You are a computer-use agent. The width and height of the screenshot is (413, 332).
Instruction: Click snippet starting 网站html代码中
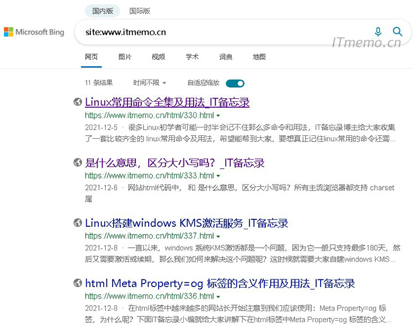click(x=240, y=194)
